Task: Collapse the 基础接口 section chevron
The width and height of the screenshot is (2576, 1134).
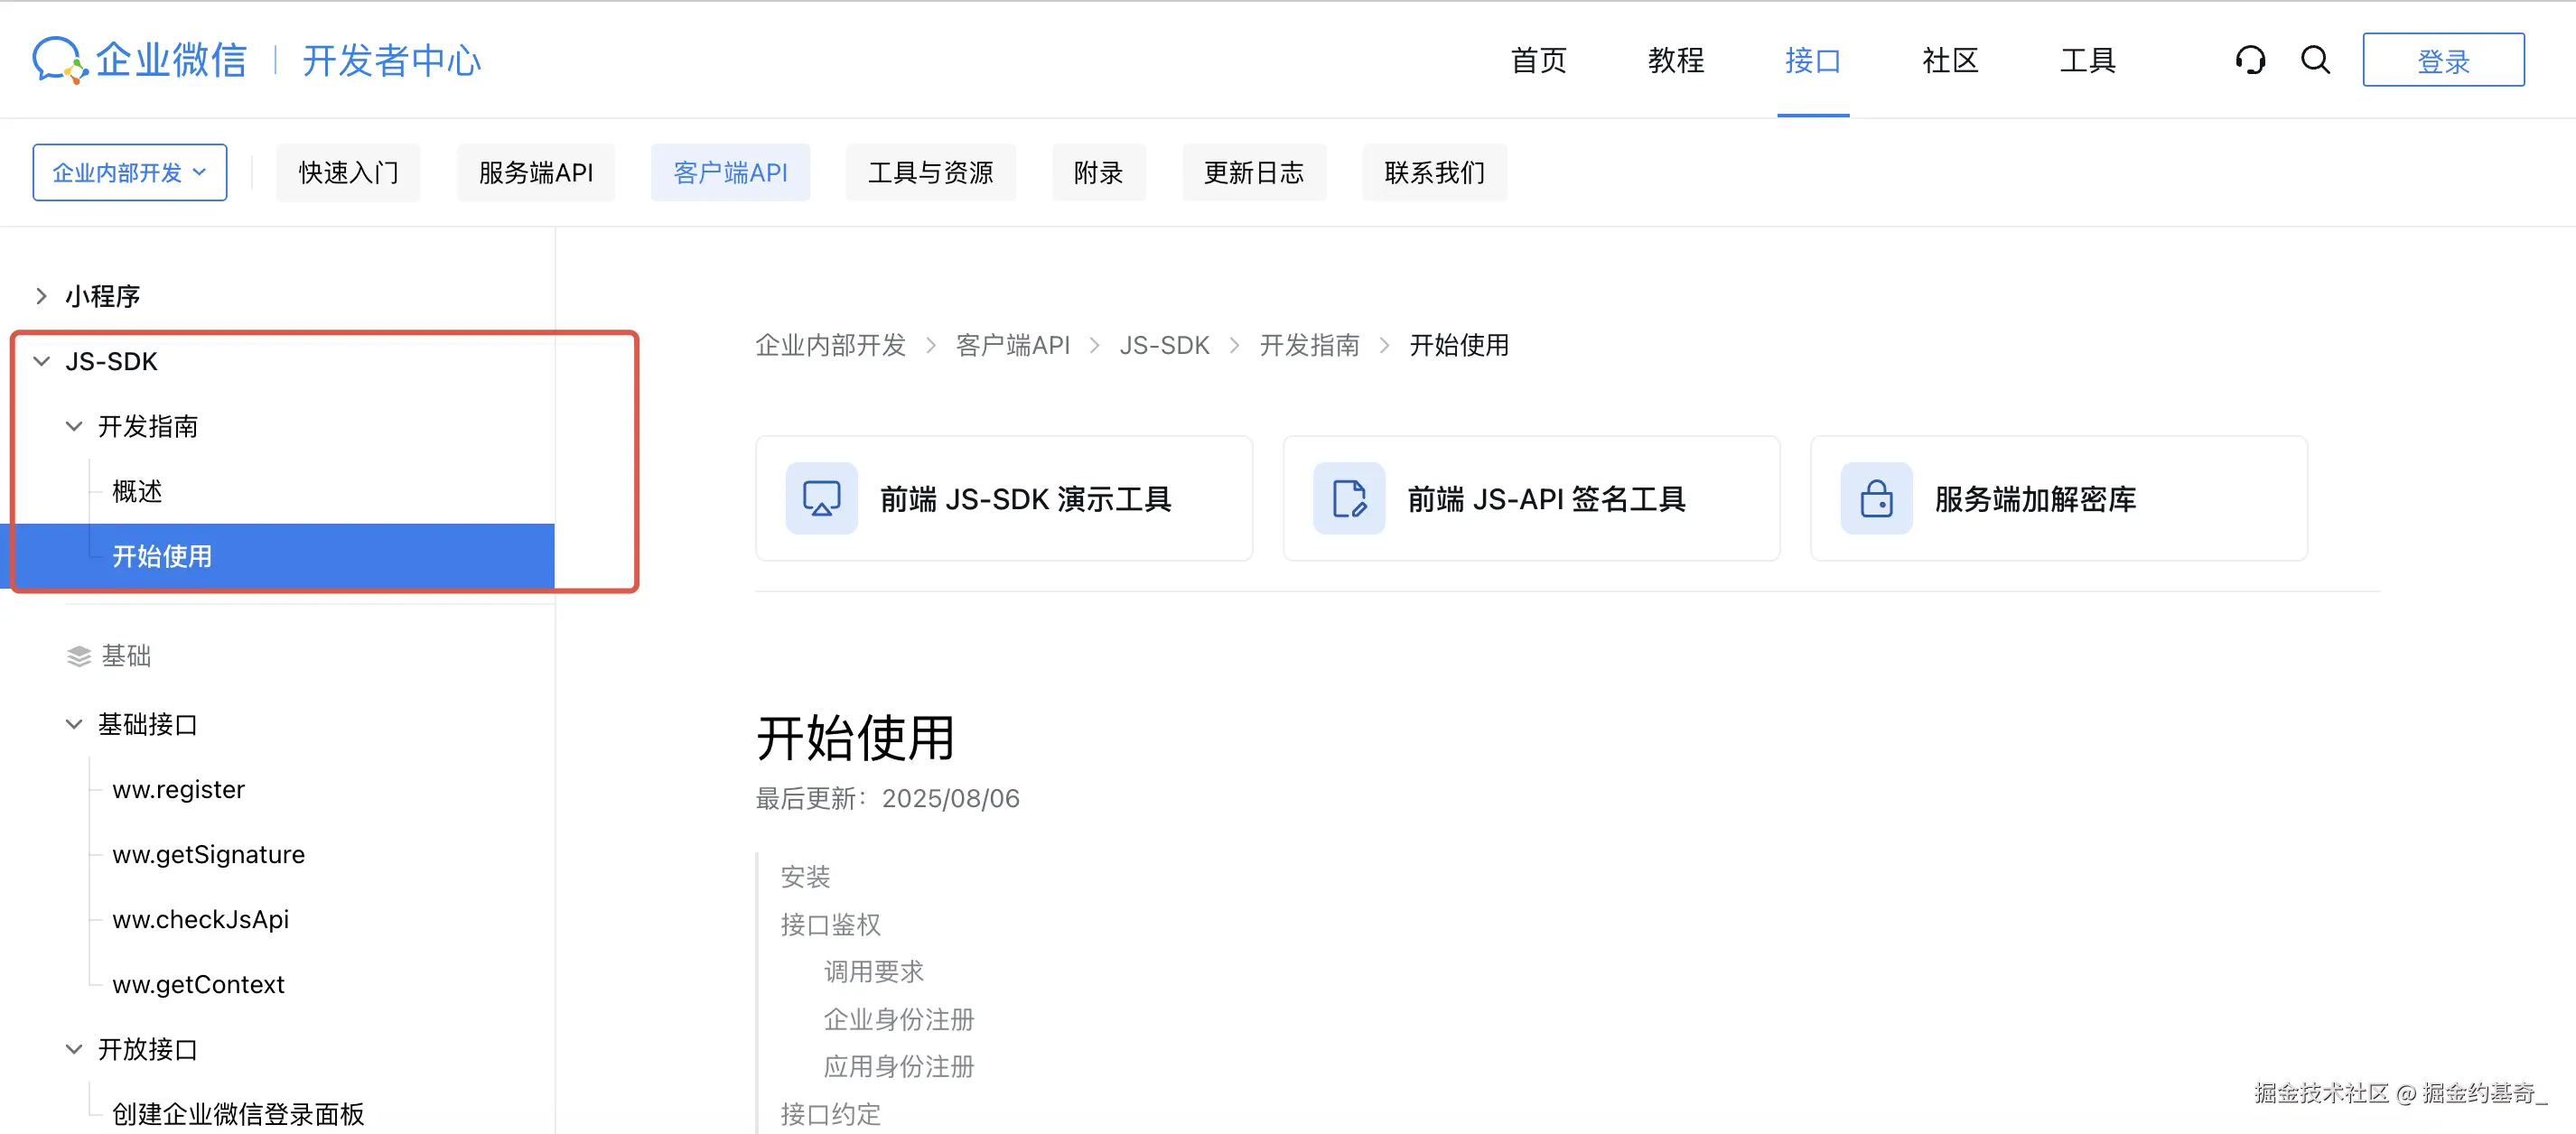Action: [74, 724]
